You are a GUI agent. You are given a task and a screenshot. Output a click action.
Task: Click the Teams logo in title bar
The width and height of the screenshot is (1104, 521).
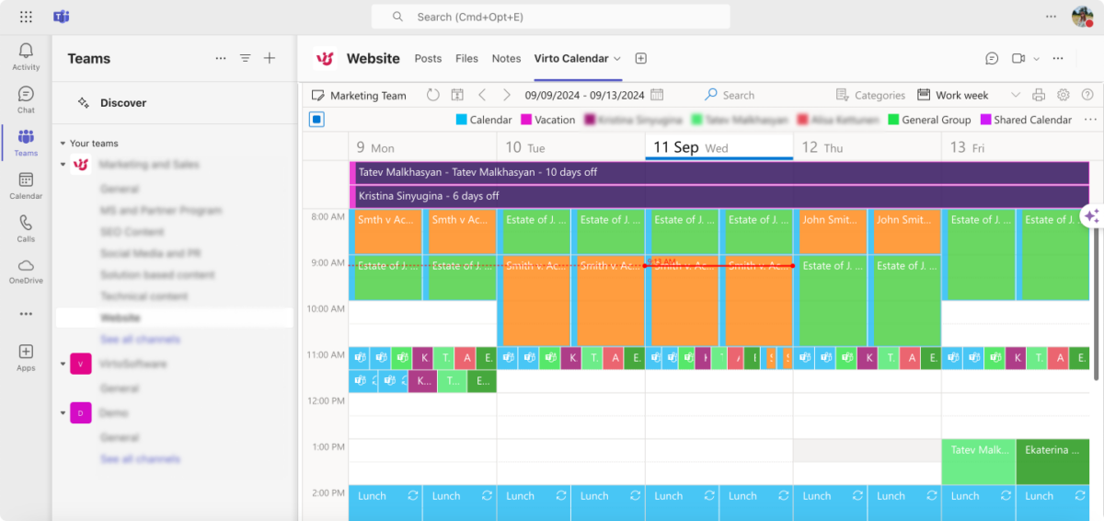pos(62,17)
